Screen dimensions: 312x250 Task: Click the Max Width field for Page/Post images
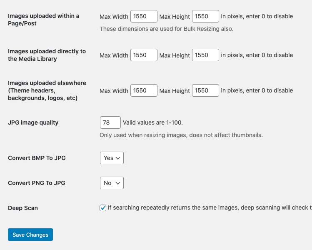click(144, 17)
